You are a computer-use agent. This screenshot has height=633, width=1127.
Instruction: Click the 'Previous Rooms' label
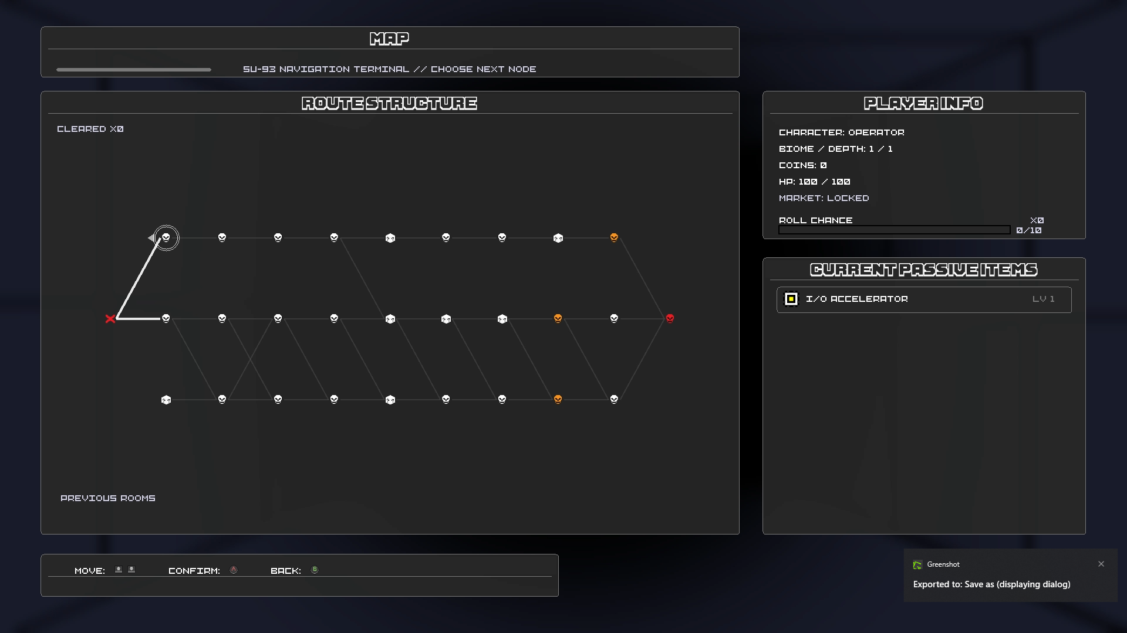click(108, 498)
